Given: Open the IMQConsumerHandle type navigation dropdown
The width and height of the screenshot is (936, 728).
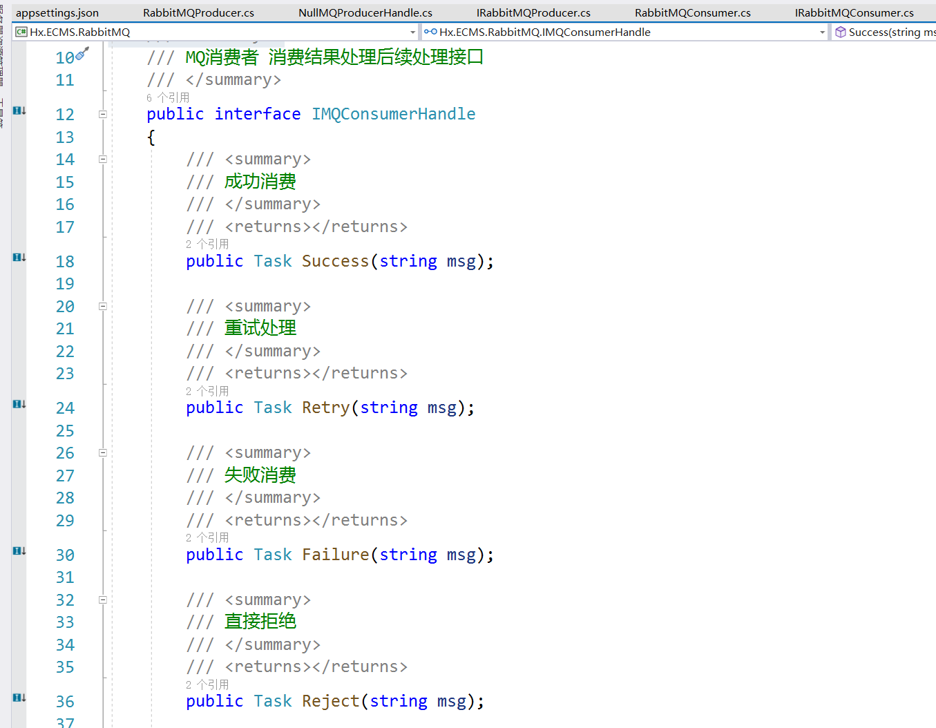Looking at the screenshot, I should [624, 32].
